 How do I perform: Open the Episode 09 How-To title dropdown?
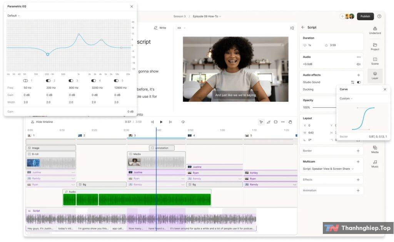[x=207, y=16]
